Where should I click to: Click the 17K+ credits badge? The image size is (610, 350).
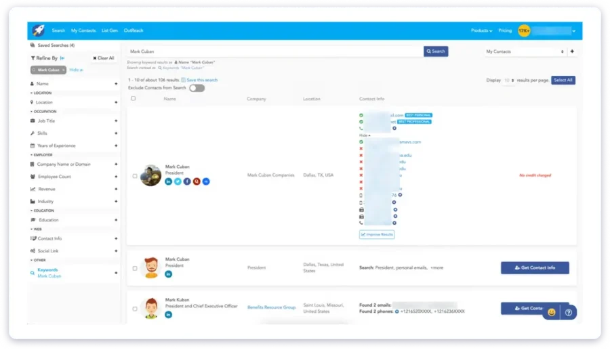(x=524, y=30)
